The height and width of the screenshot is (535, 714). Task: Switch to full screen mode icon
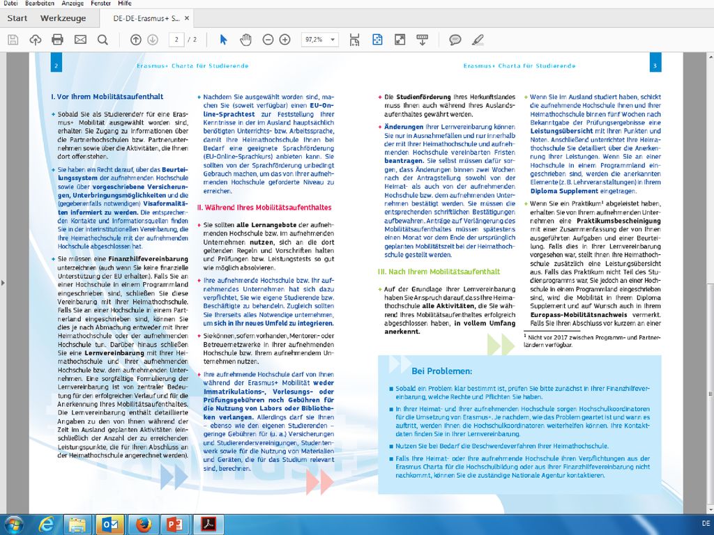tap(400, 40)
